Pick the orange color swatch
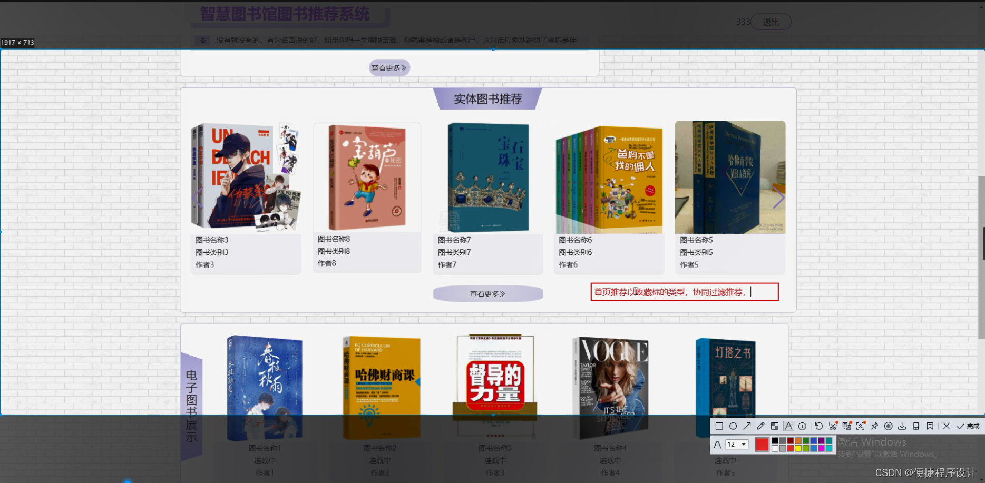 click(x=798, y=441)
